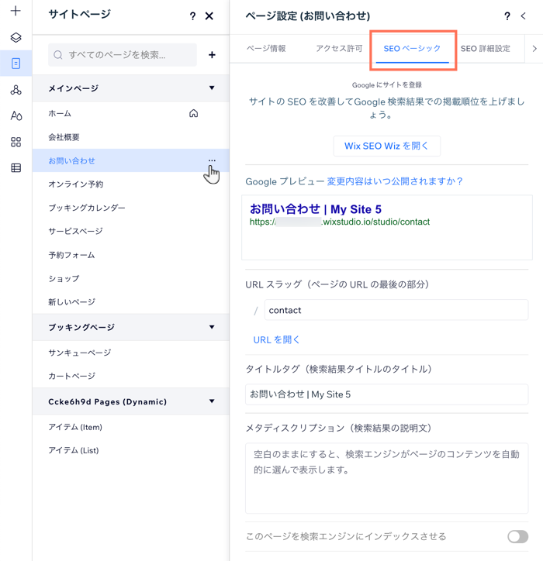Switch to the SEO 詳細設定 tab
This screenshot has width=543, height=561.
coord(486,49)
